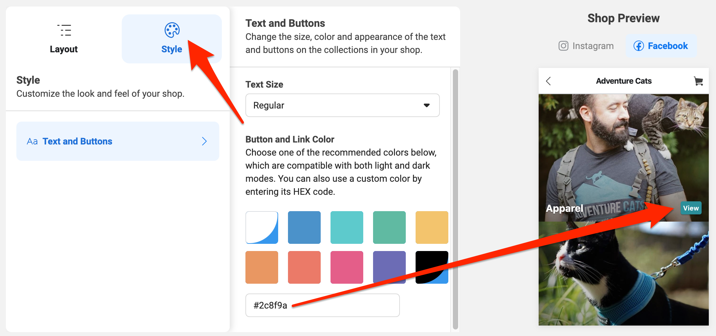Select the Facebook preview tab

pyautogui.click(x=661, y=46)
